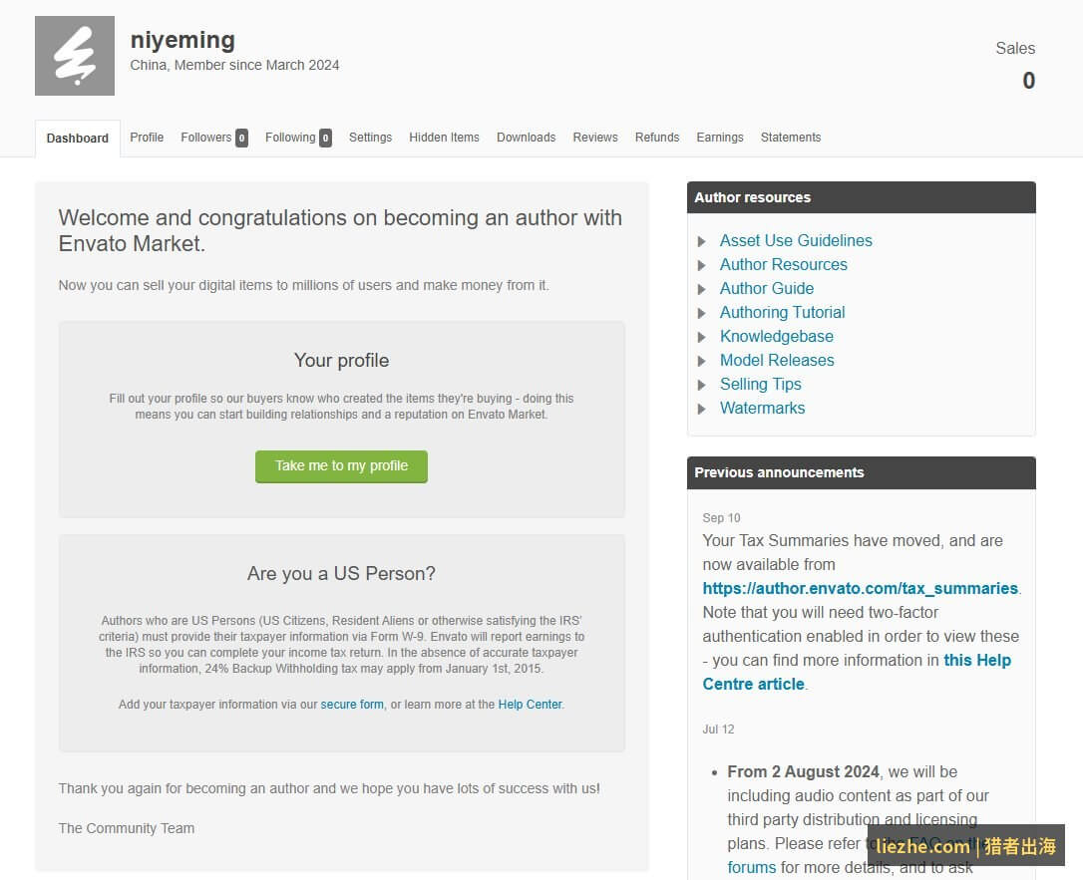Open the Watermarks link
The width and height of the screenshot is (1083, 880).
click(x=763, y=408)
